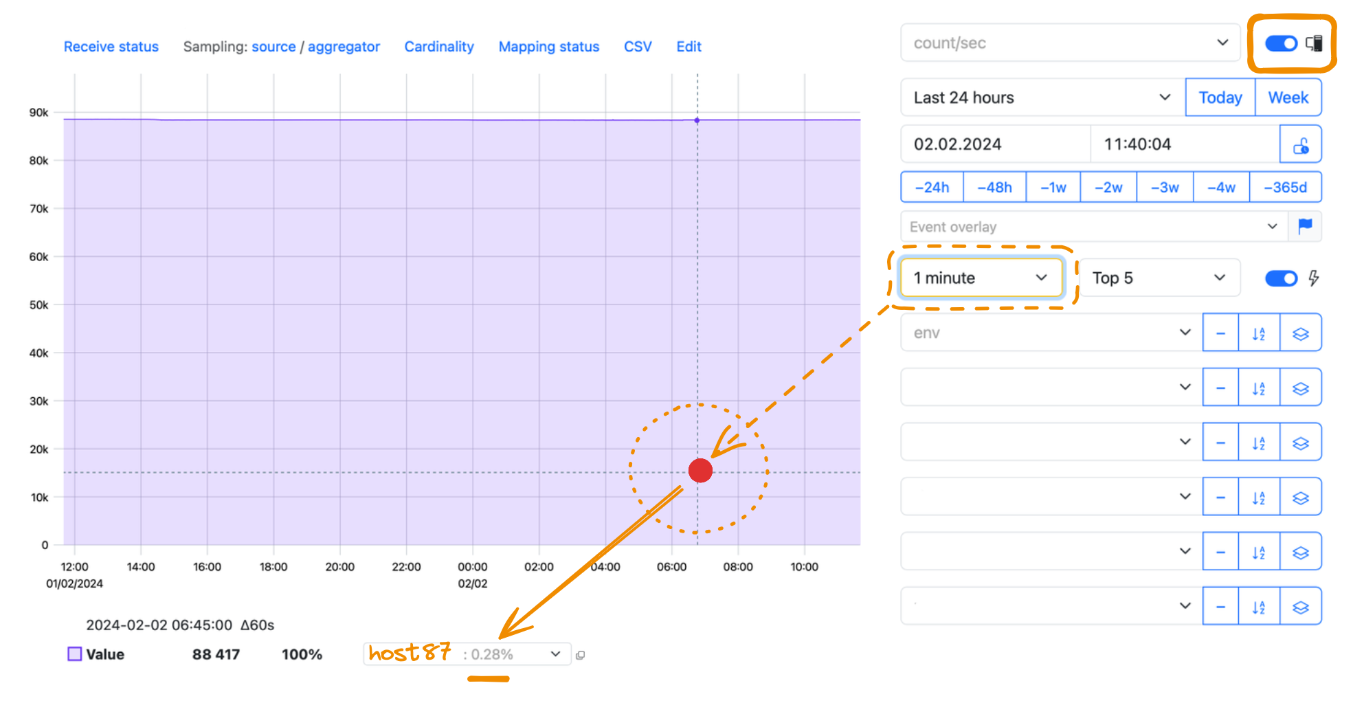Expand the Top 5 dropdown

click(1159, 278)
